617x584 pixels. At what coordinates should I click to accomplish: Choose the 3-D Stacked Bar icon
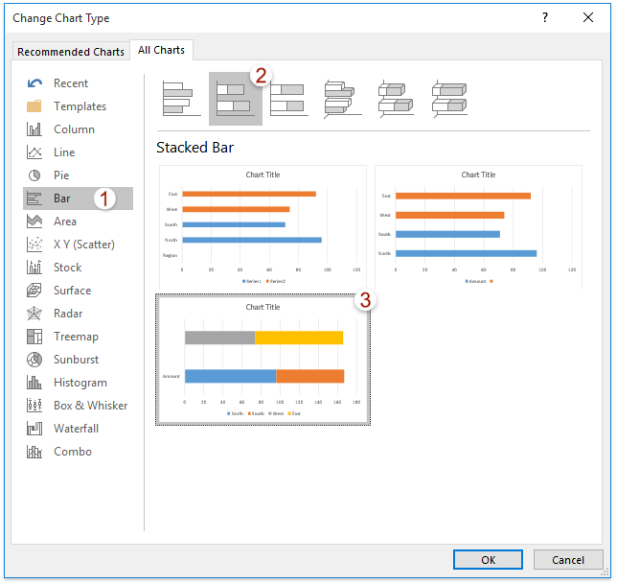396,99
